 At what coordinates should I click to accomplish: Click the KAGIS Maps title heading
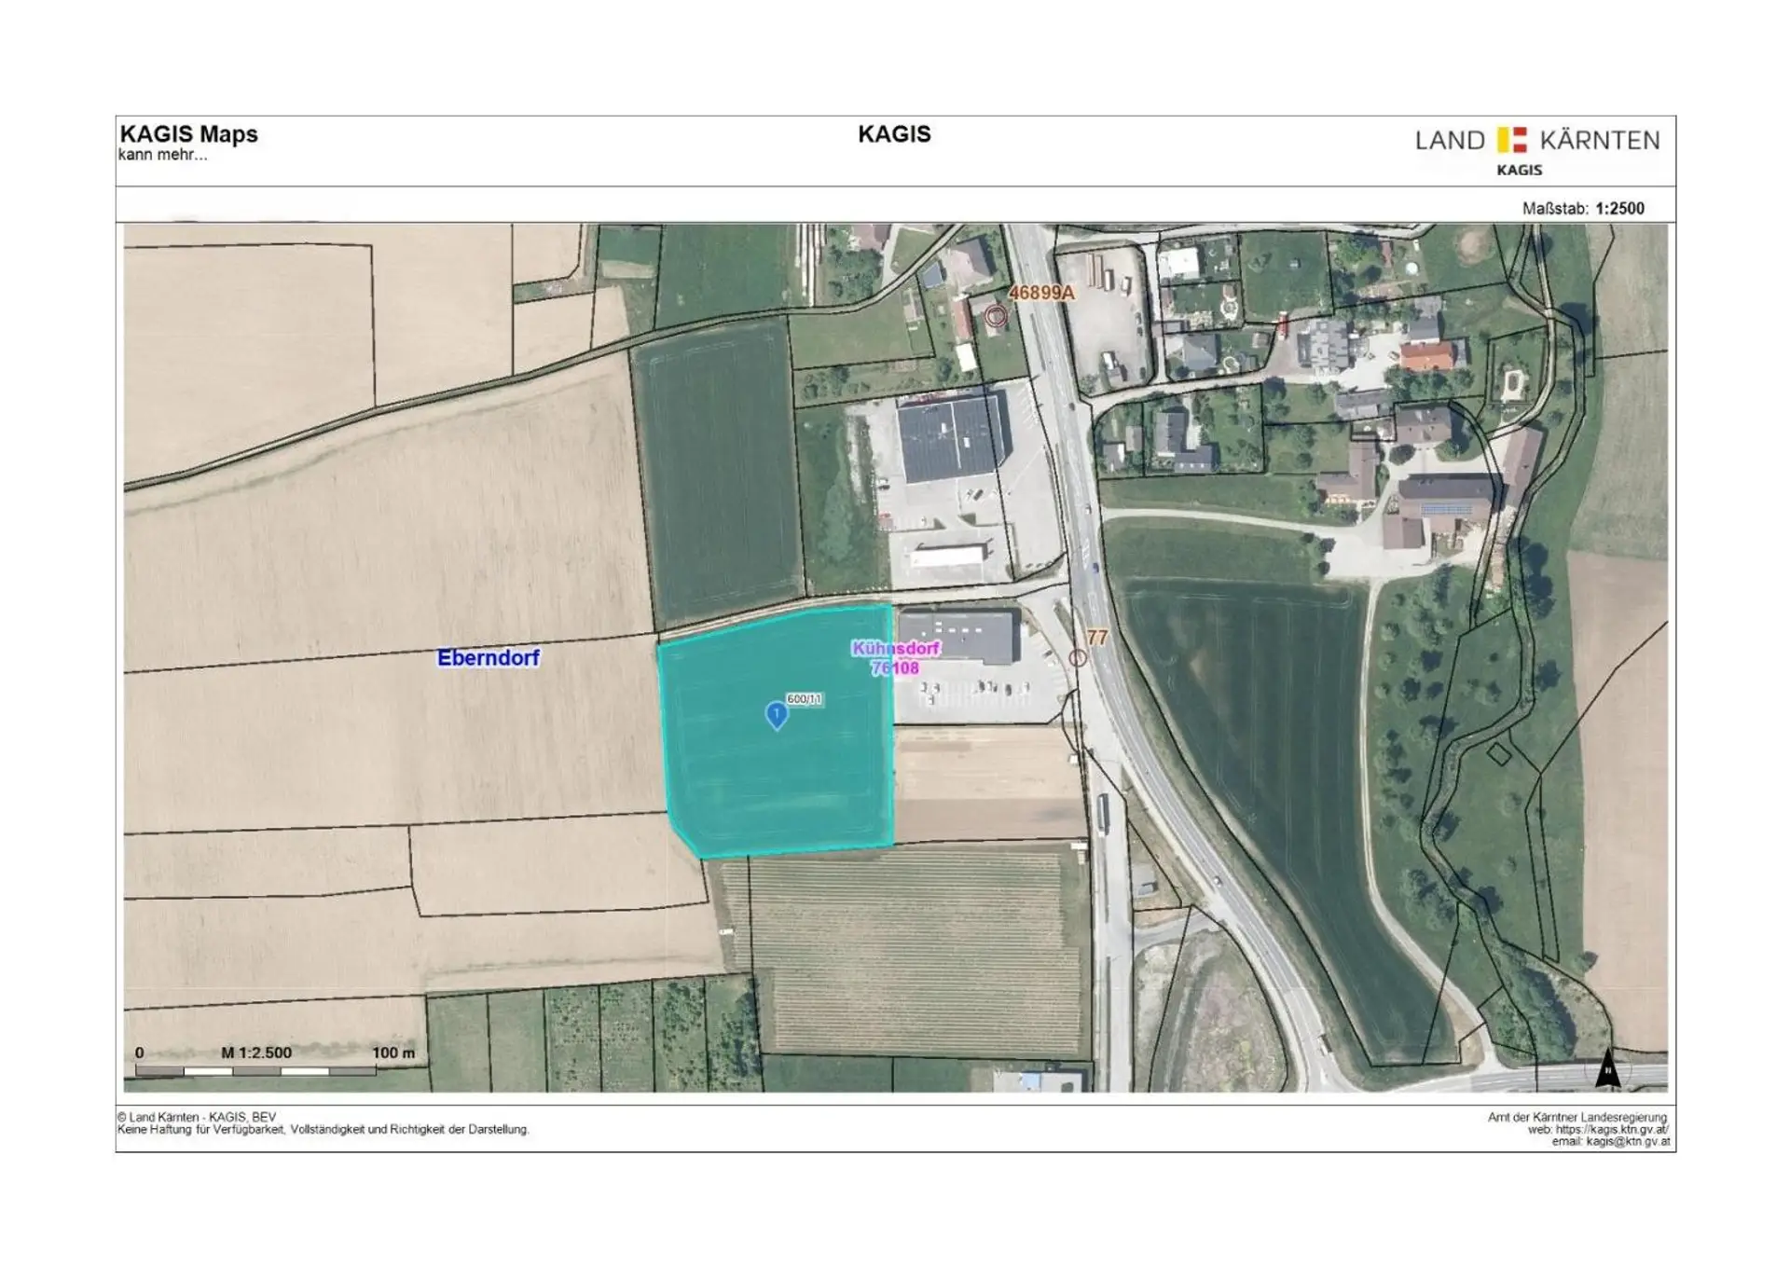coord(188,134)
